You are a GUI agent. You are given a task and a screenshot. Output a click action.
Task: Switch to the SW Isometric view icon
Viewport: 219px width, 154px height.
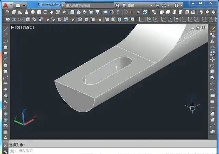pos(201,12)
